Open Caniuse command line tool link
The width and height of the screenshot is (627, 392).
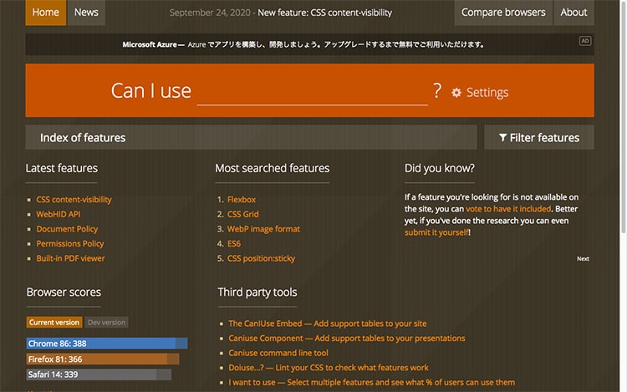pyautogui.click(x=278, y=354)
